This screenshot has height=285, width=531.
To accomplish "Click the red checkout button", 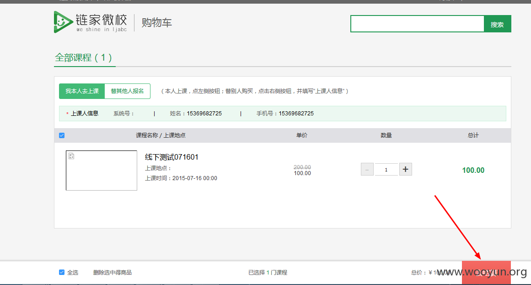I will point(486,273).
